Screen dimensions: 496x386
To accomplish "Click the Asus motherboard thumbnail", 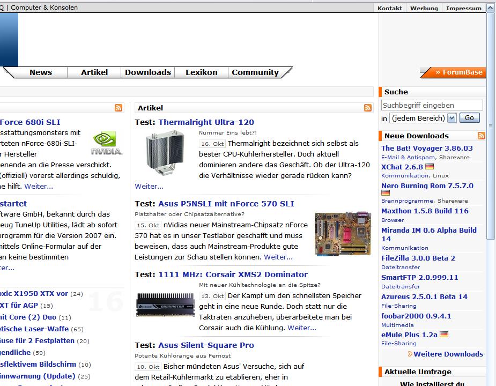I will (x=343, y=234).
